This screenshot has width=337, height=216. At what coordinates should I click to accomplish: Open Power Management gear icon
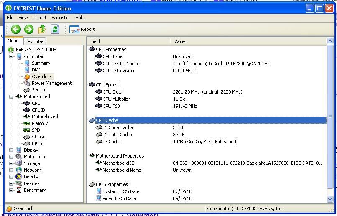pyautogui.click(x=27, y=83)
